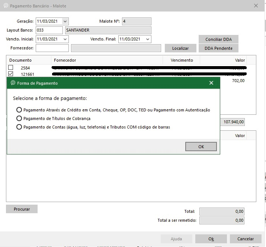266x247 pixels.
Task: Sort list by Vencimento column header
Action: tap(182, 60)
